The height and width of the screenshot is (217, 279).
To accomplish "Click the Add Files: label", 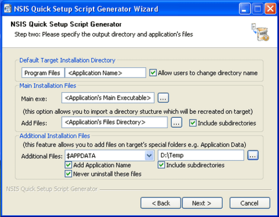I will pyautogui.click(x=34, y=123).
